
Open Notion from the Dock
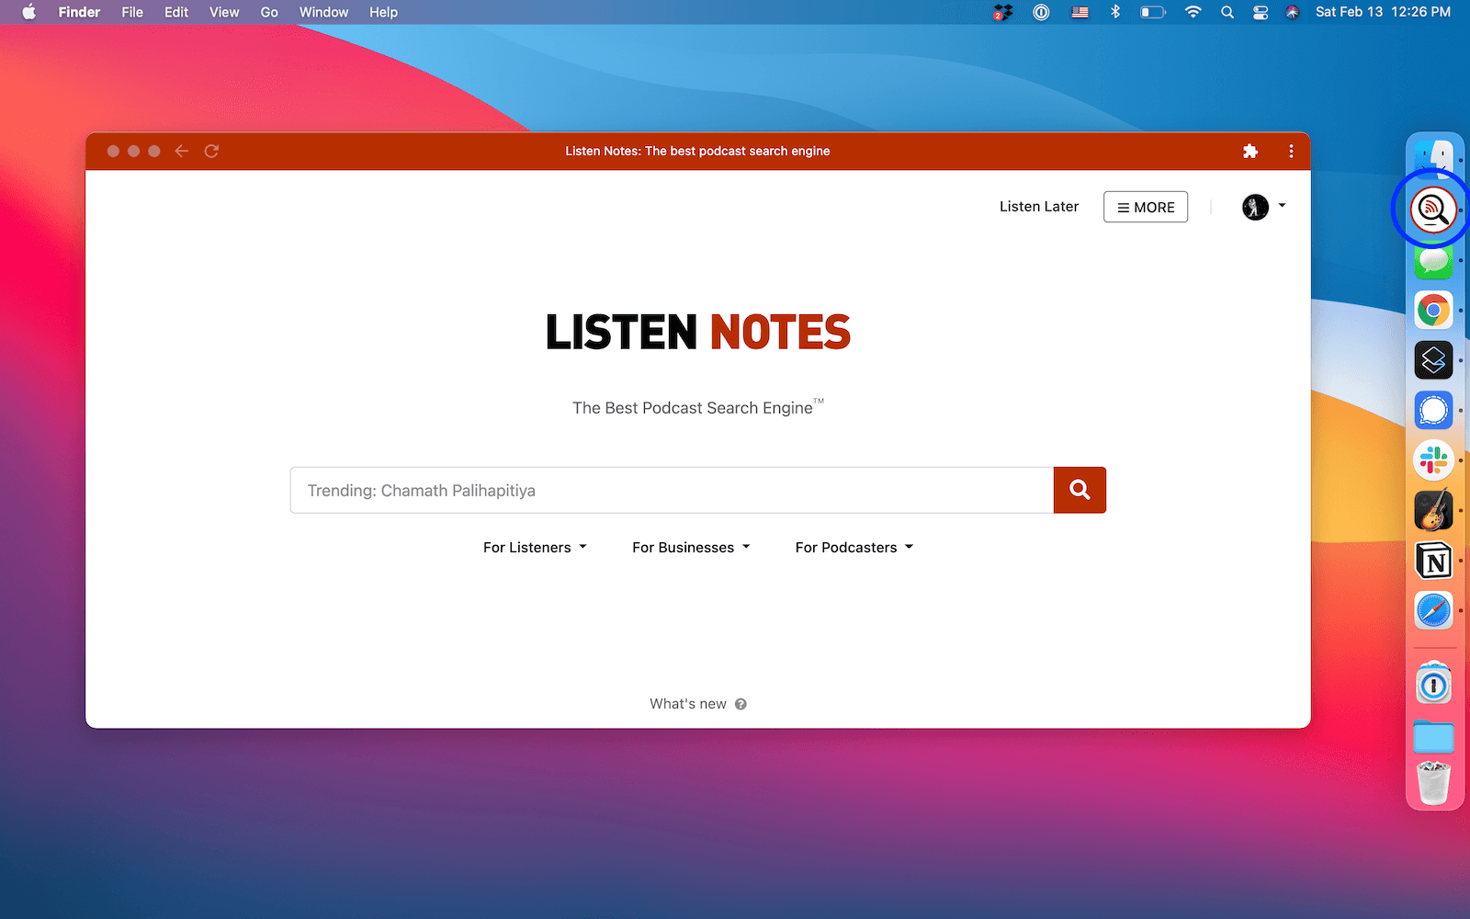[x=1433, y=561]
